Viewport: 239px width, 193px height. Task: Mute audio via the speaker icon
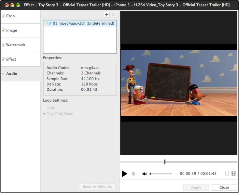144,174
